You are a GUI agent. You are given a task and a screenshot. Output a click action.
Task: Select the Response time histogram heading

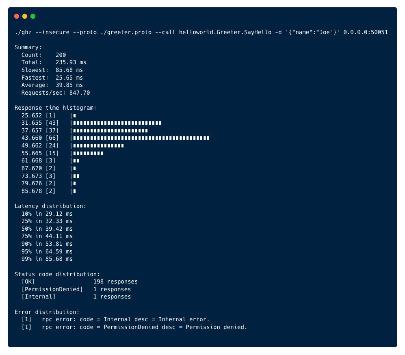pos(56,108)
